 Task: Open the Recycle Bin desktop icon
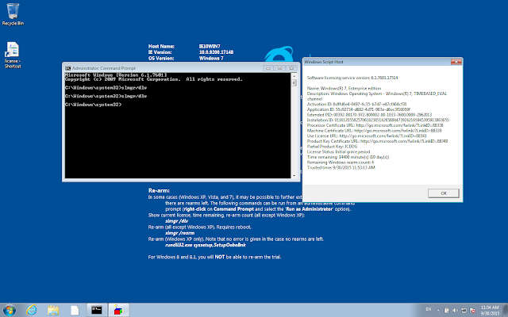pyautogui.click(x=13, y=14)
